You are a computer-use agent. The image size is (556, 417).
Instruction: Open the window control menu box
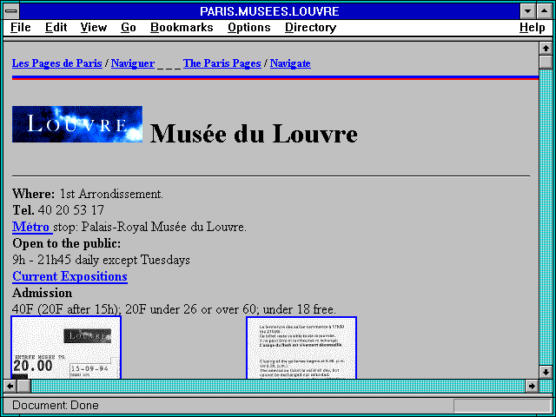click(11, 11)
